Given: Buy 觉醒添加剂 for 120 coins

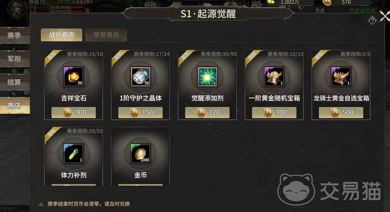Looking at the screenshot, I should click(x=207, y=112).
